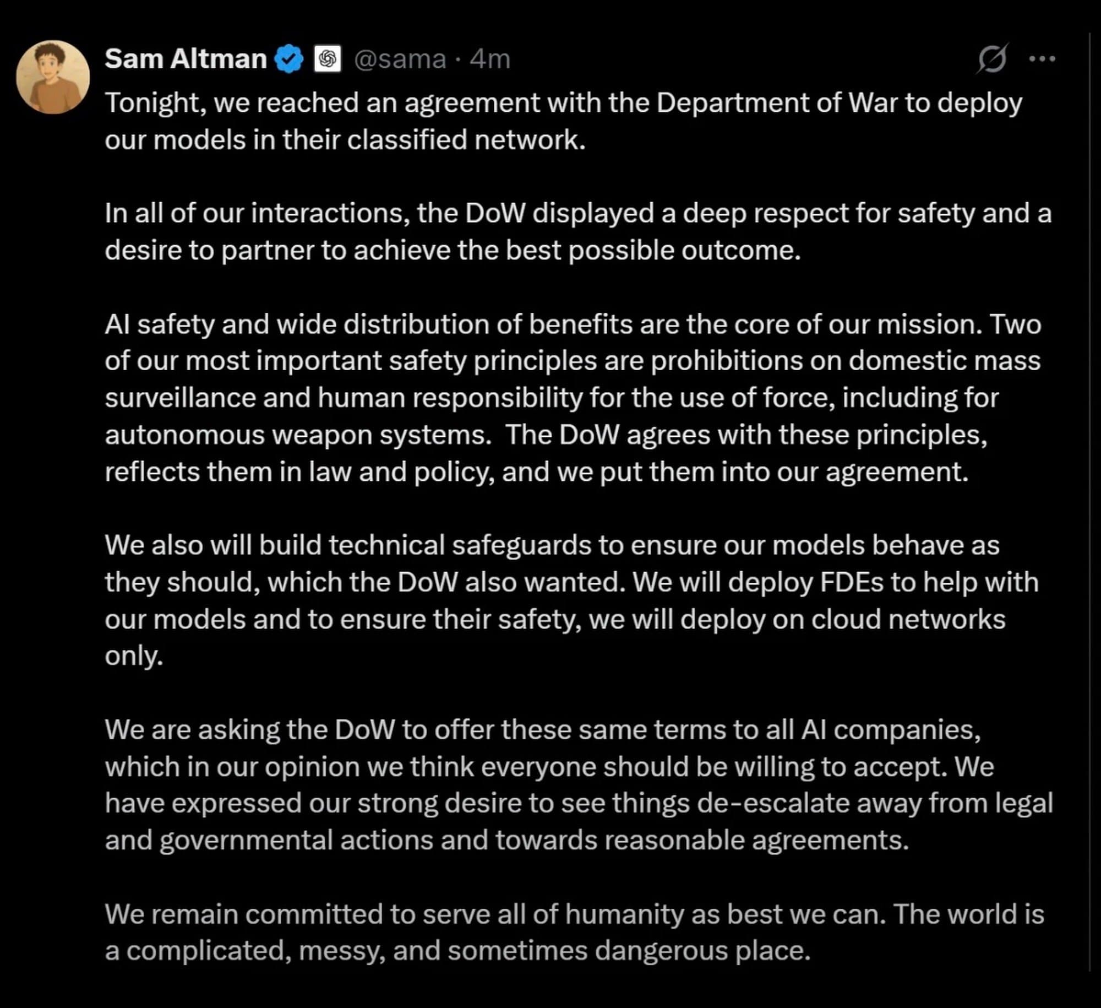
Task: Open Sam Altman's profile picture
Action: tap(53, 77)
